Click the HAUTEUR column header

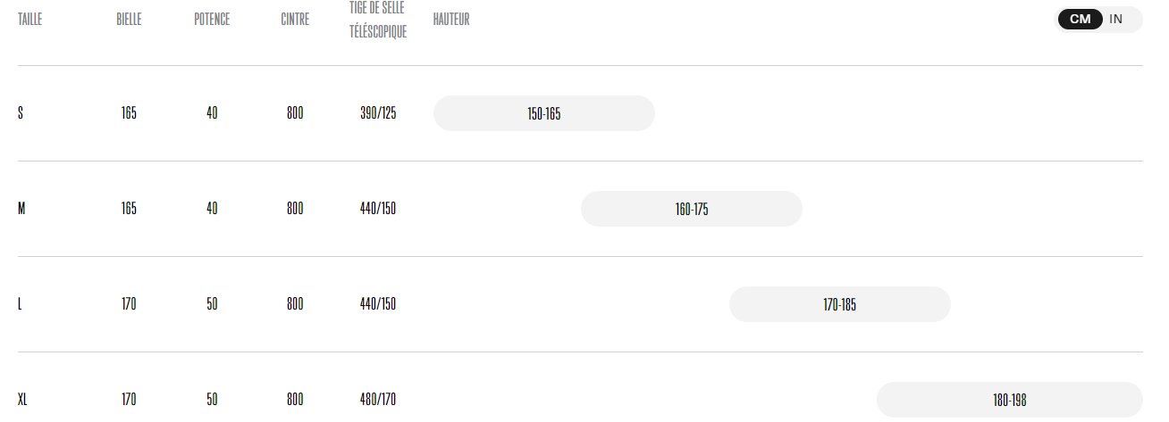point(451,20)
